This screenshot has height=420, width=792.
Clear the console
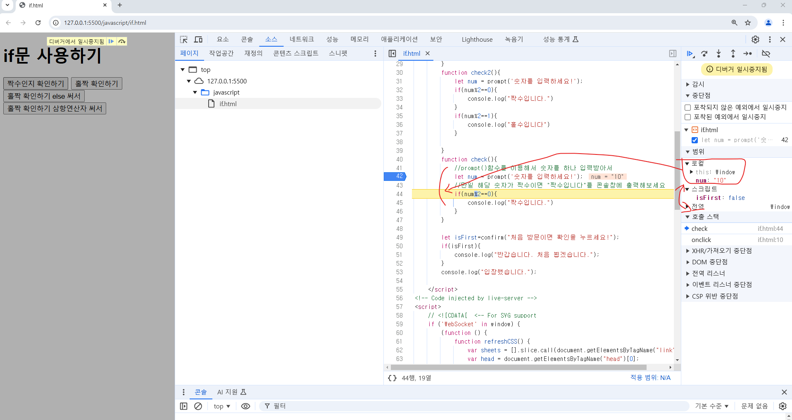198,406
